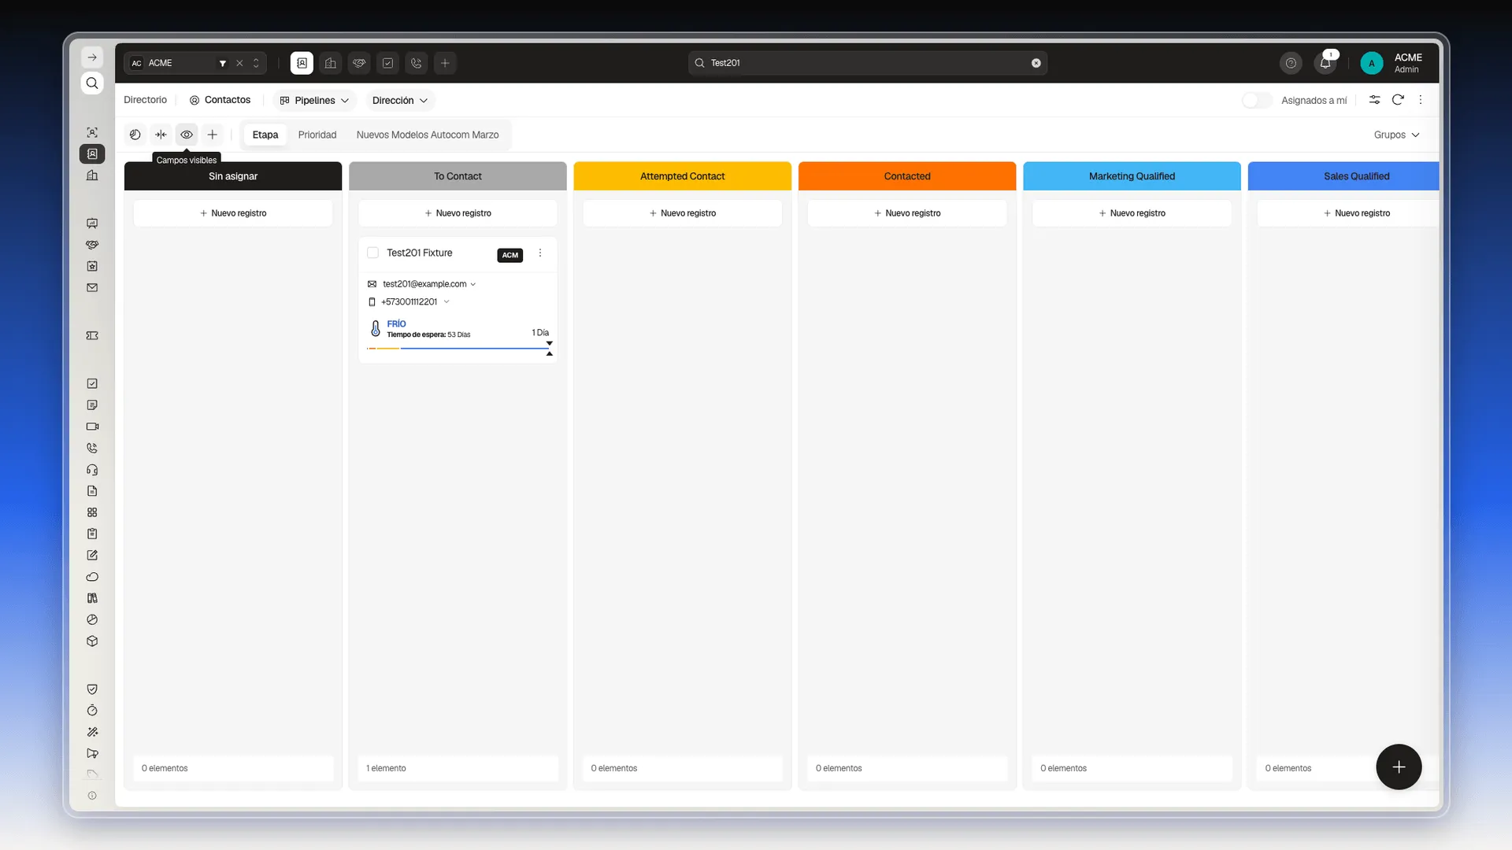Click the phone calls icon in top bar
Viewport: 1512px width, 850px height.
click(417, 63)
